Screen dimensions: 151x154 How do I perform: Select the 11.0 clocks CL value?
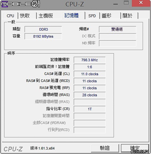(x=90, y=74)
